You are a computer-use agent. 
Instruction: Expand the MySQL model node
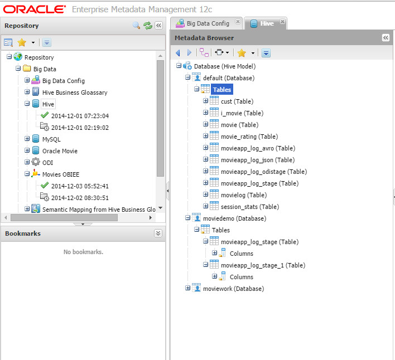pyautogui.click(x=27, y=139)
